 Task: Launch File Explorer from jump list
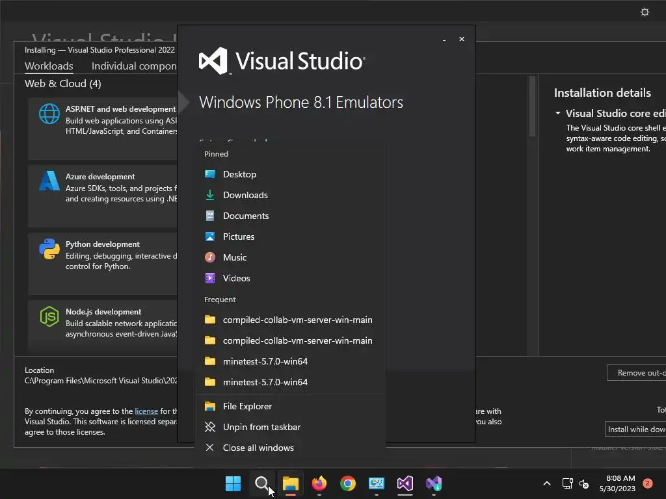(290, 407)
